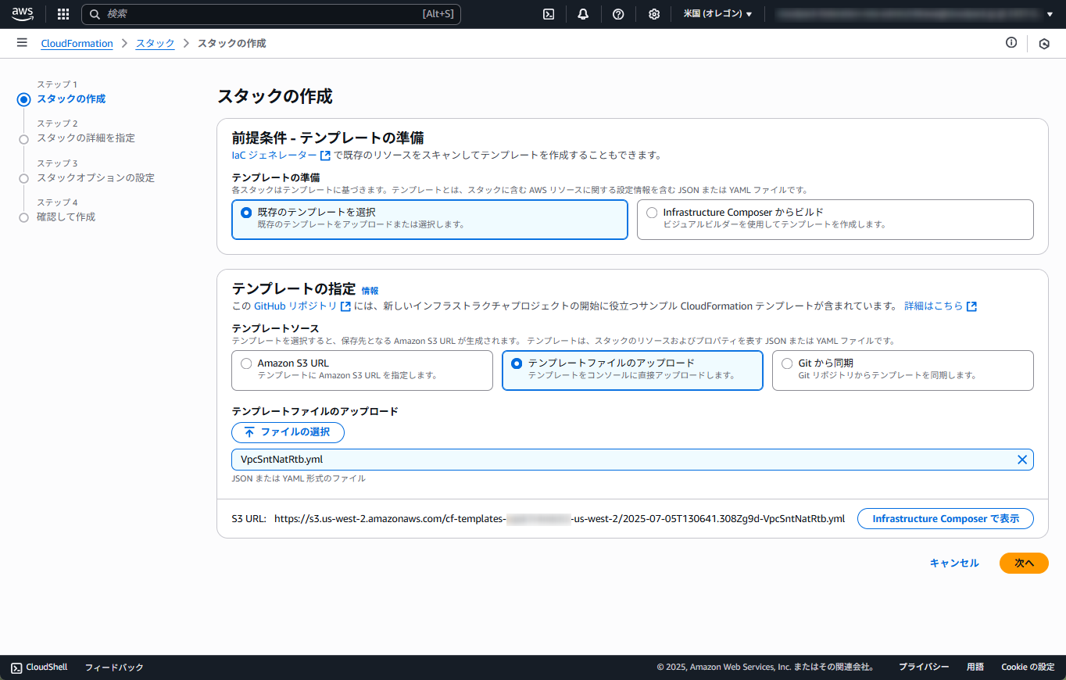Open the settings gear in top bar
Viewport: 1066px width, 680px height.
[654, 14]
